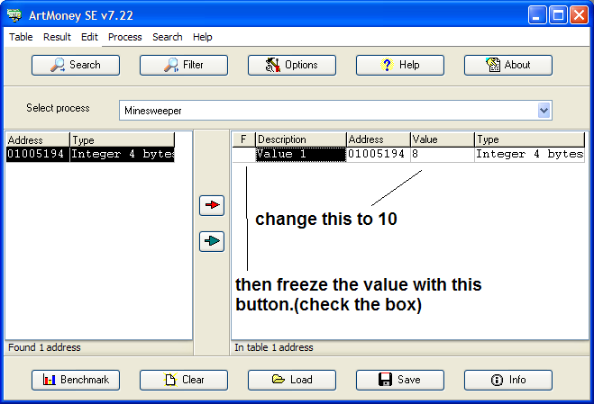Click the Value column header
The height and width of the screenshot is (404, 594).
(443, 139)
